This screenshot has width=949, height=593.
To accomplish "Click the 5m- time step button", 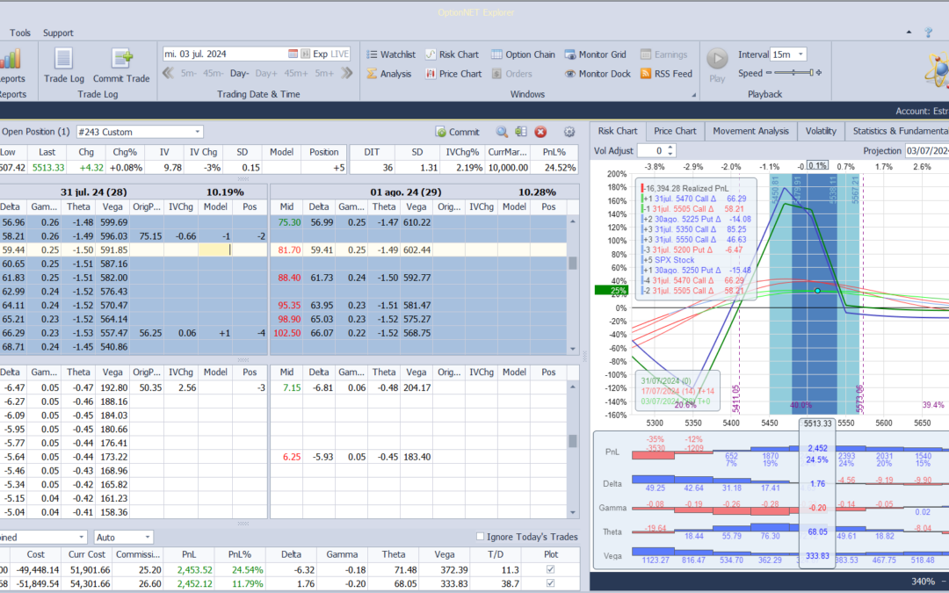I will 188,73.
